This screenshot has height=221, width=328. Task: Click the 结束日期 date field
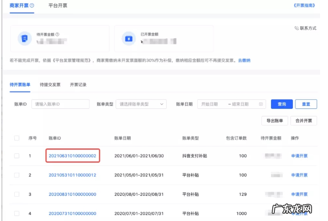[240, 104]
